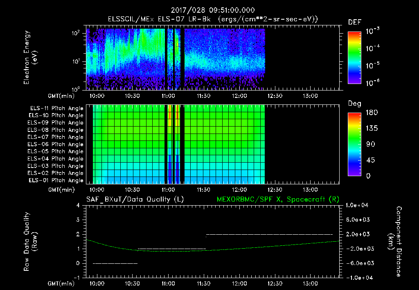419x290 pixels.
Task: Click the ELS-01 Pitch Angle row label
Action: (56, 180)
